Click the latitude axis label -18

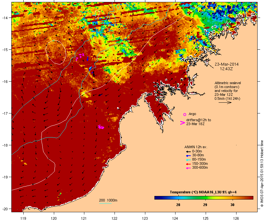coord(5,145)
